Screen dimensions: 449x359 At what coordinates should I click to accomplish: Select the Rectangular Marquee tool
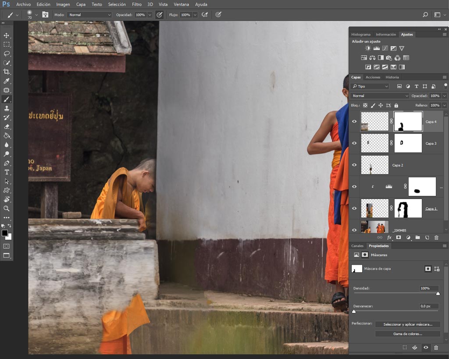click(6, 44)
